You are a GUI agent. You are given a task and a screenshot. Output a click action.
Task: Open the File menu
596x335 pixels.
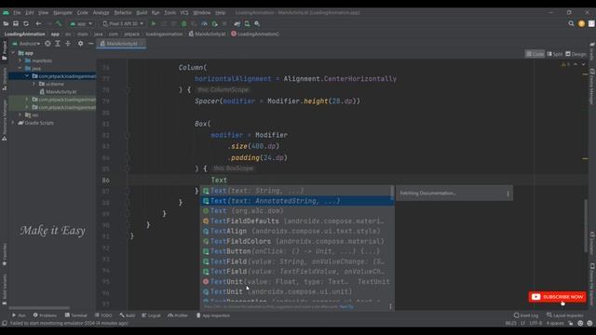coord(17,12)
